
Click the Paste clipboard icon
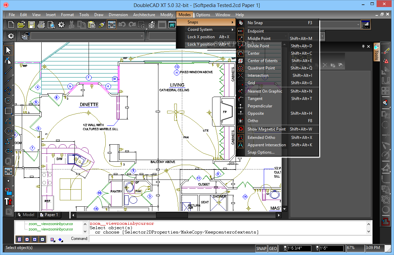(92, 24)
